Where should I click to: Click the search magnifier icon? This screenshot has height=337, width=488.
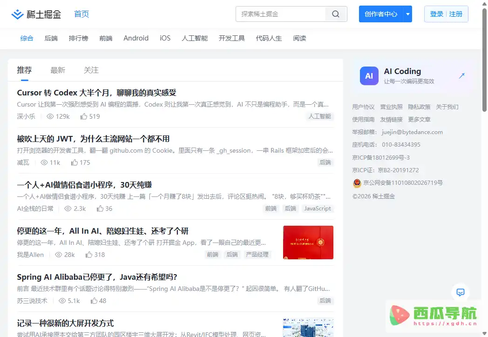335,14
